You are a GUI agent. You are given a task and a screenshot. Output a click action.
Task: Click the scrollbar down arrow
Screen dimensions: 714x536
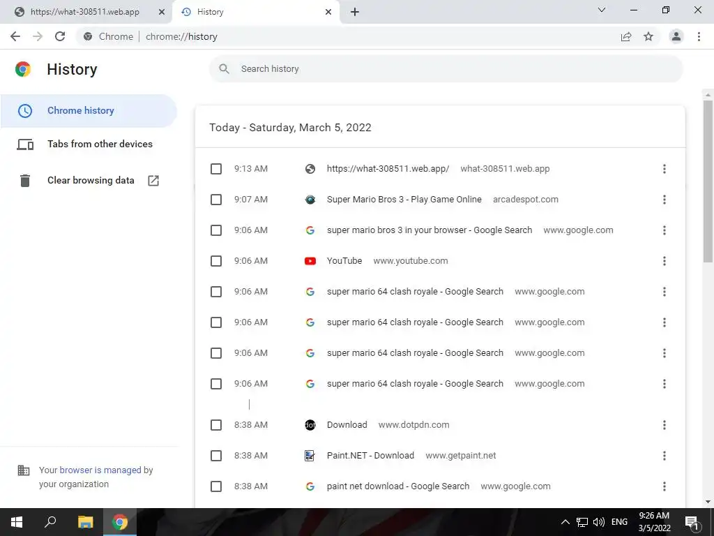tap(708, 502)
